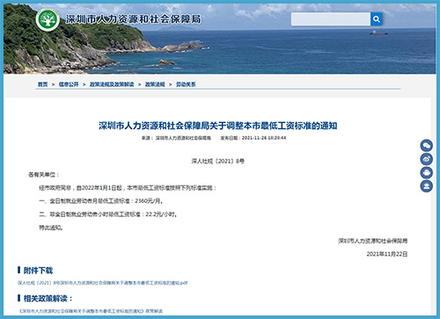Image resolution: width=440 pixels, height=319 pixels.
Task: Click the magnifier search button
Action: point(377,19)
